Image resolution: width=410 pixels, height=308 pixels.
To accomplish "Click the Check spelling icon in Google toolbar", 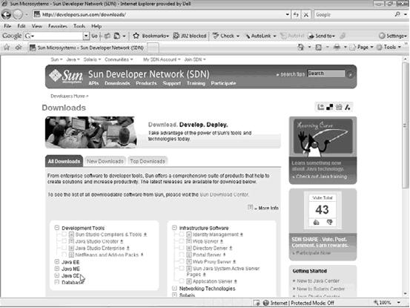I will coord(216,36).
